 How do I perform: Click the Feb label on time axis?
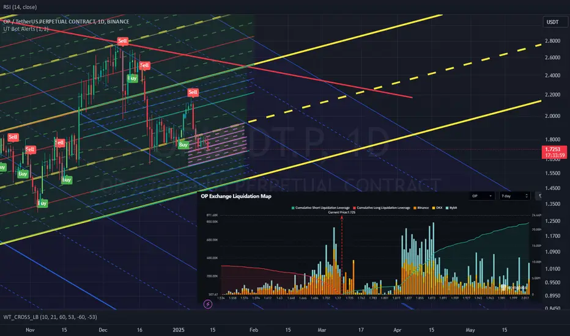pos(254,330)
